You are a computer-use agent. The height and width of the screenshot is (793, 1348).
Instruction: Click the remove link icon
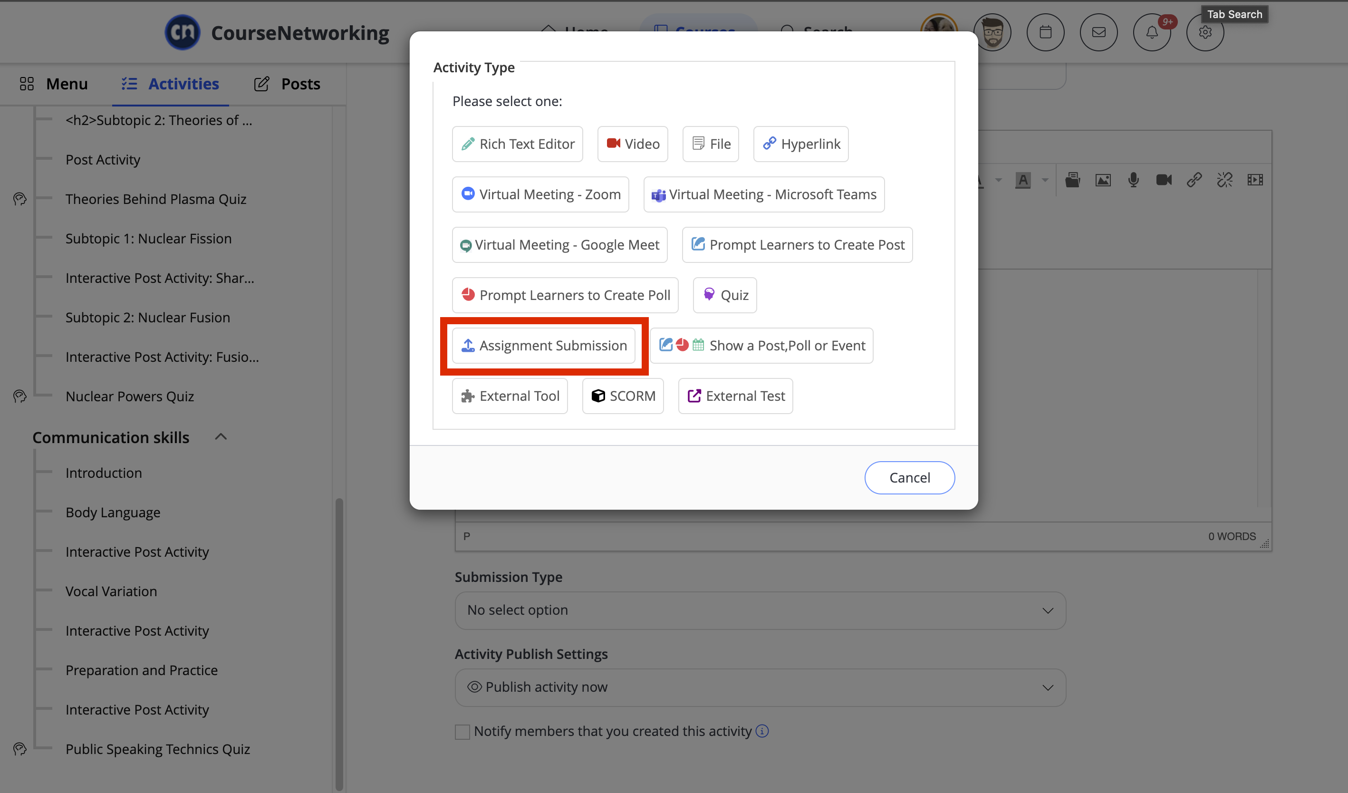(1224, 180)
